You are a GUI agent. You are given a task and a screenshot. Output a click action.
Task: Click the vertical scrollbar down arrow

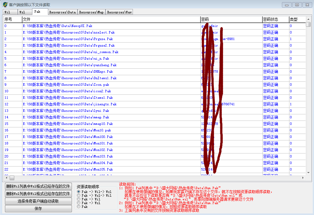pos(308,172)
